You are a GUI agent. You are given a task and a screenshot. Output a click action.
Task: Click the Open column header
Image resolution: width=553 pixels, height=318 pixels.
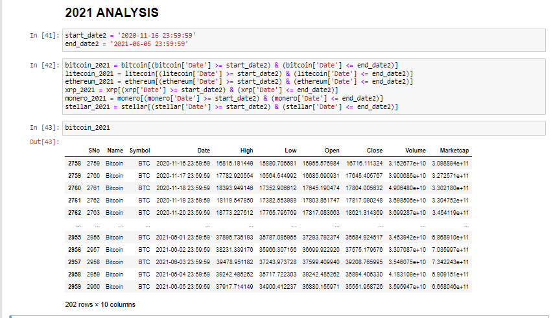click(332, 151)
